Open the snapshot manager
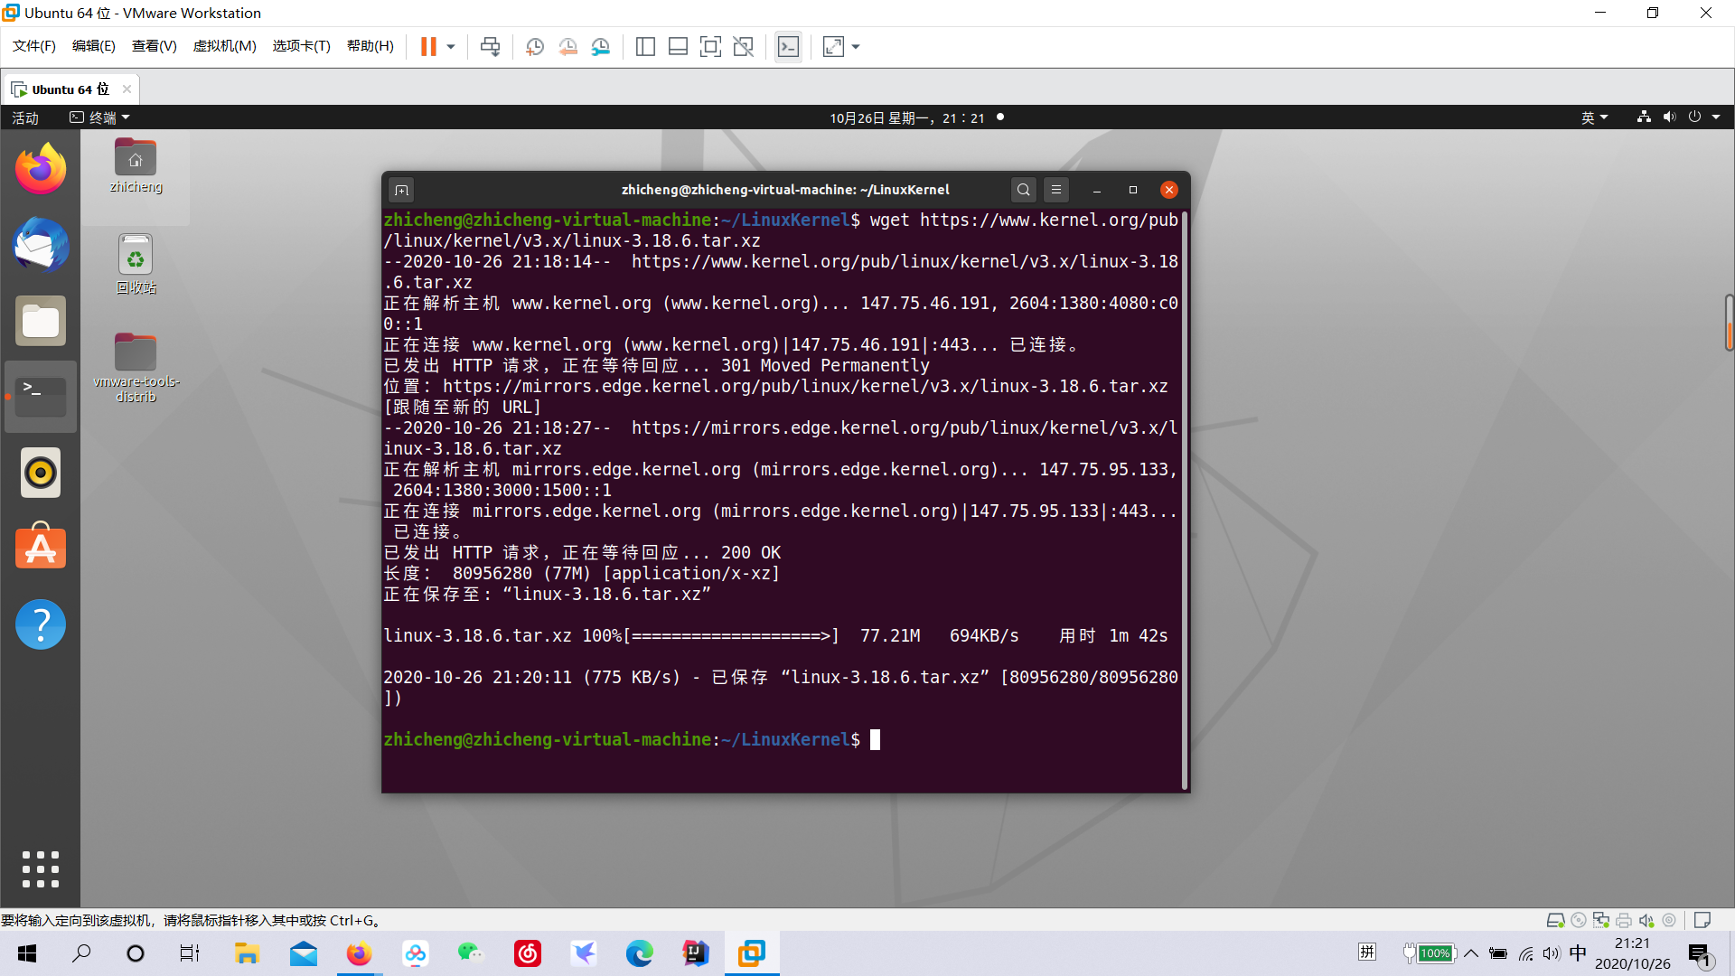 pyautogui.click(x=601, y=46)
